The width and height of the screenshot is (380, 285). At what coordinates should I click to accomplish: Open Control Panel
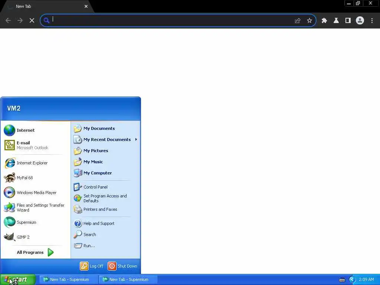coord(105,187)
